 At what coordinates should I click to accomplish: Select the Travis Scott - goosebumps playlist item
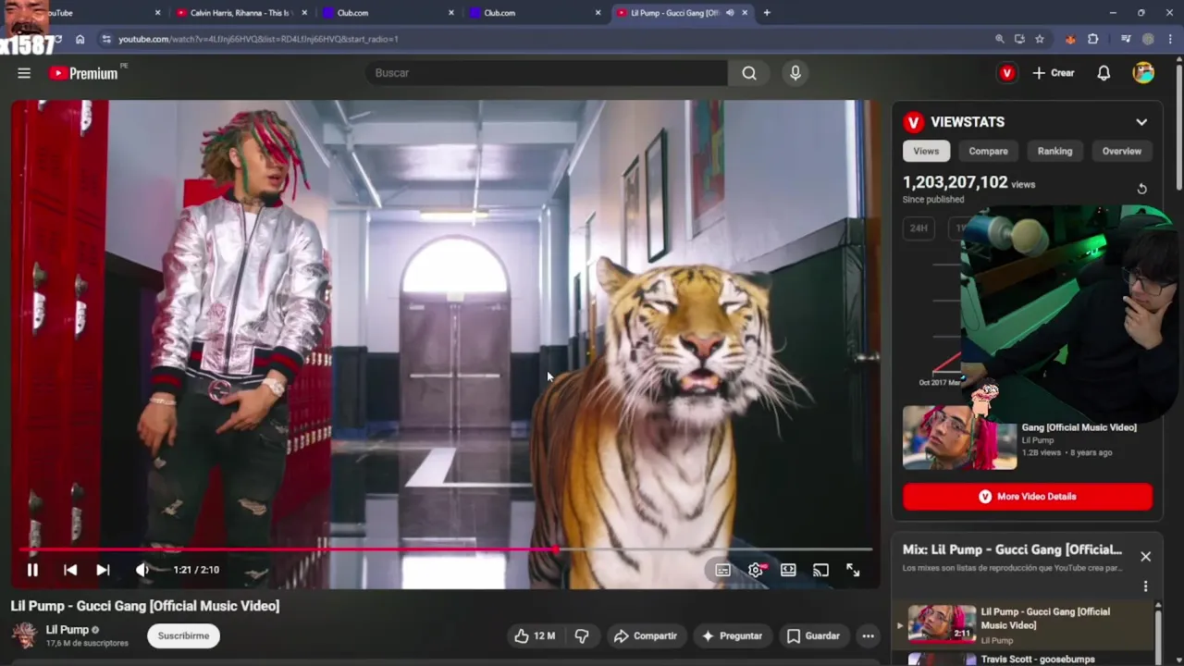point(1026,660)
